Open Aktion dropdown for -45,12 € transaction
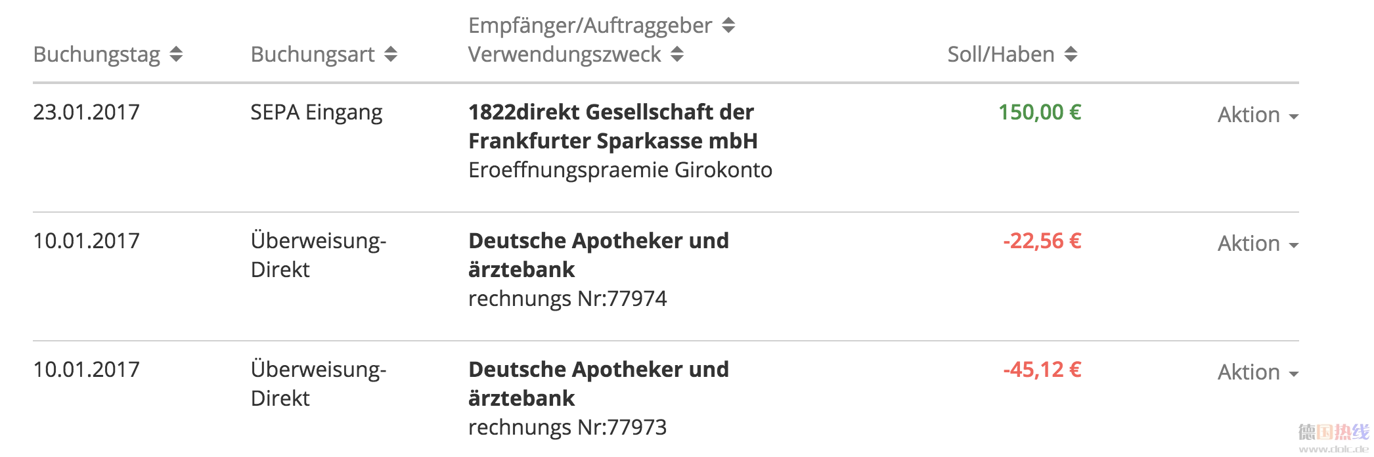This screenshot has height=457, width=1374. click(x=1258, y=372)
